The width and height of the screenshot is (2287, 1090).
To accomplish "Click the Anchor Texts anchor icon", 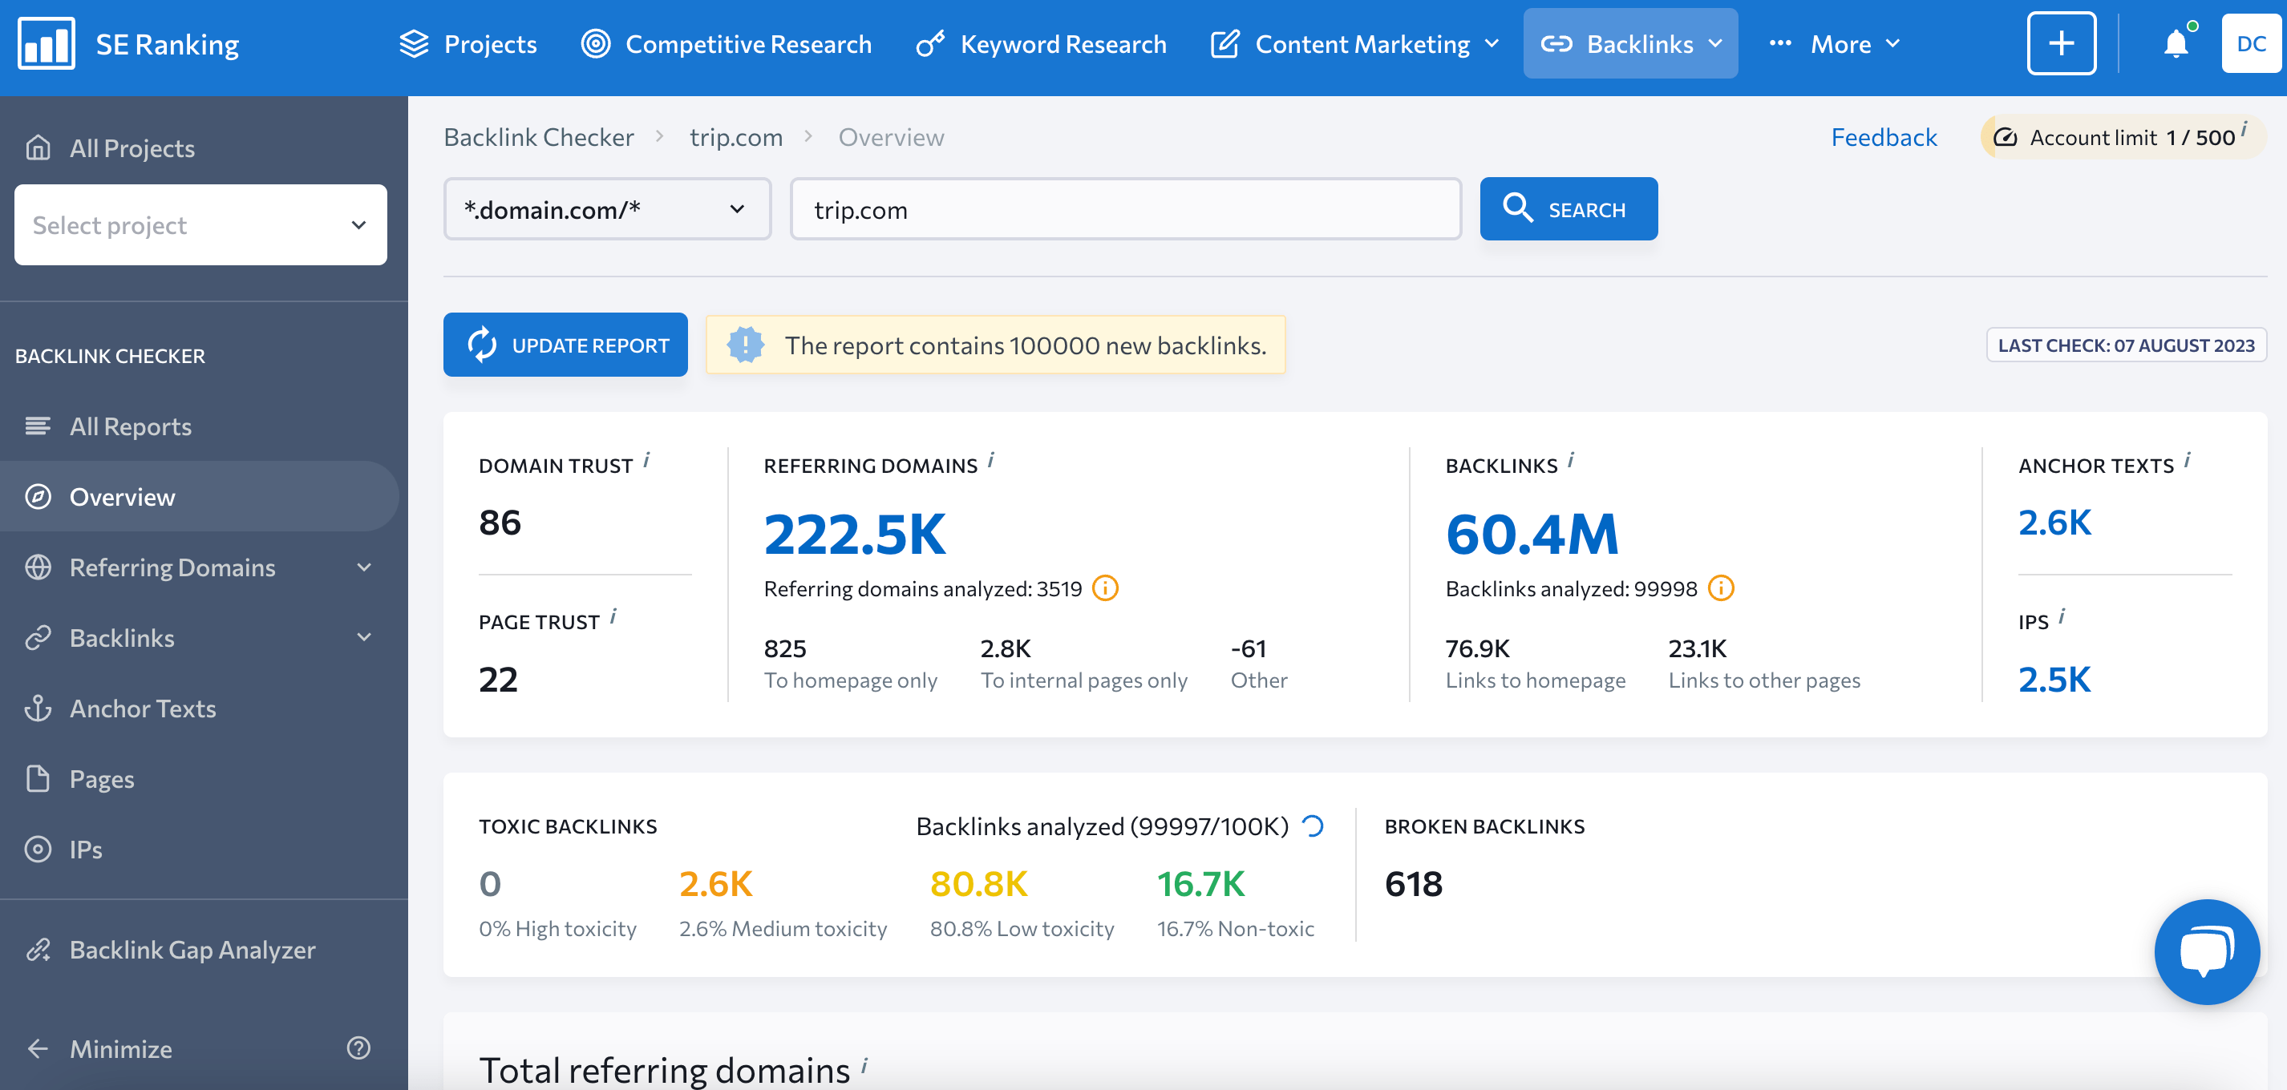I will [37, 708].
